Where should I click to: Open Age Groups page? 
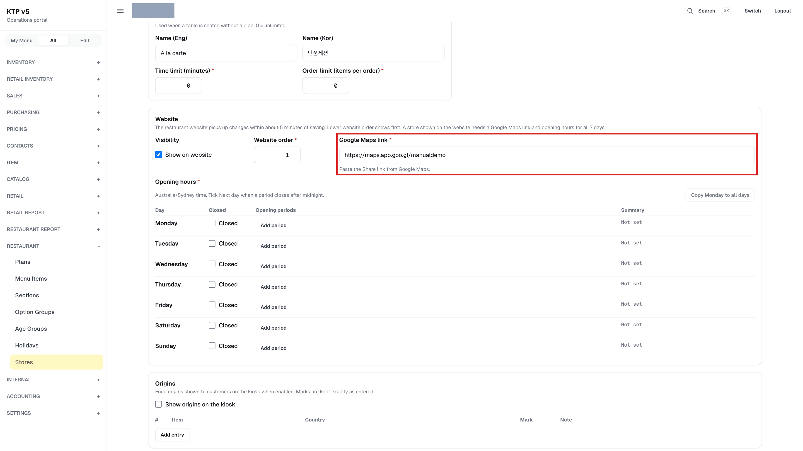[x=56, y=329]
